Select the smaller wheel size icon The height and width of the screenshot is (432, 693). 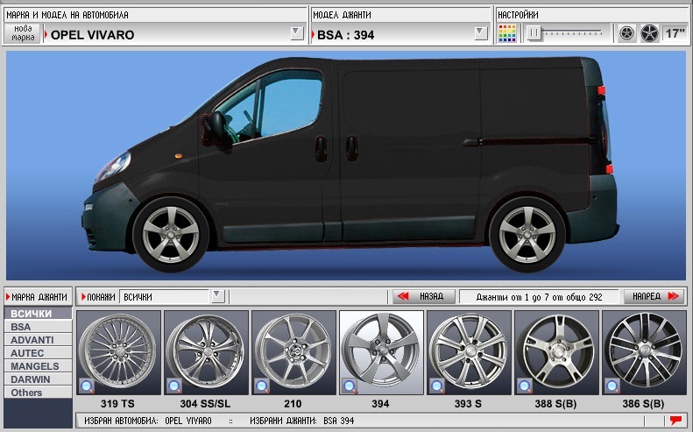pos(626,33)
